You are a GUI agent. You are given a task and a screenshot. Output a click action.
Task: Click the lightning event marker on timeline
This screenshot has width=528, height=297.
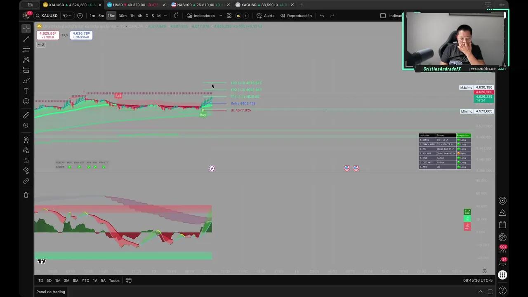pyautogui.click(x=212, y=168)
